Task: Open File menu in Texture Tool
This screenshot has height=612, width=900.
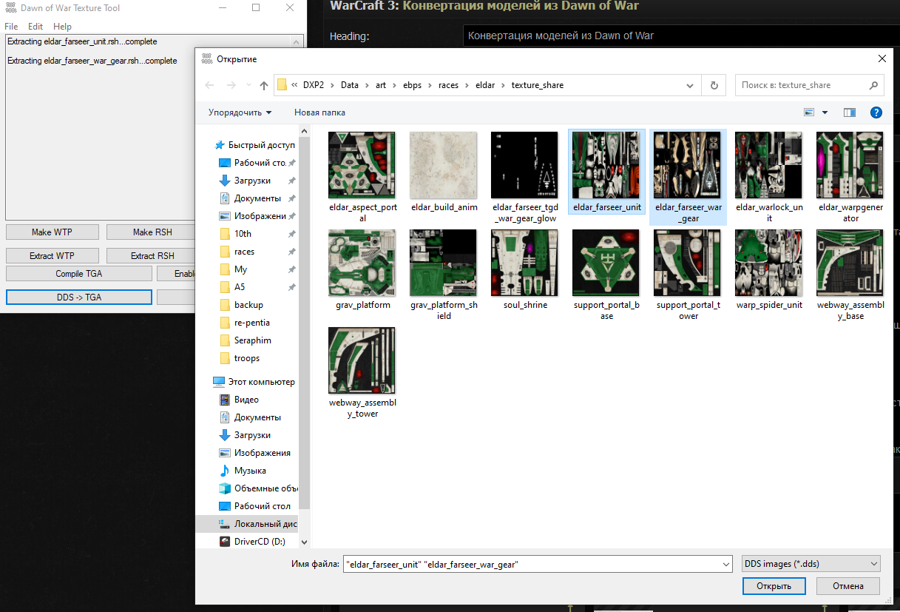Action: tap(11, 27)
